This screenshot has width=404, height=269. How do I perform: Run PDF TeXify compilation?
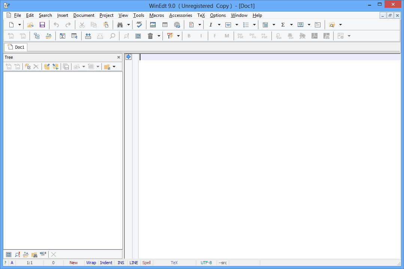(170, 36)
